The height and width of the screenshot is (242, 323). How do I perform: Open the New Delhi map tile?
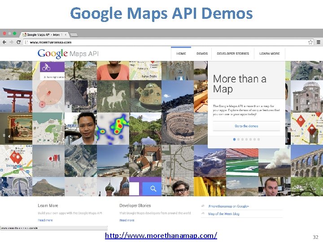tap(145, 71)
